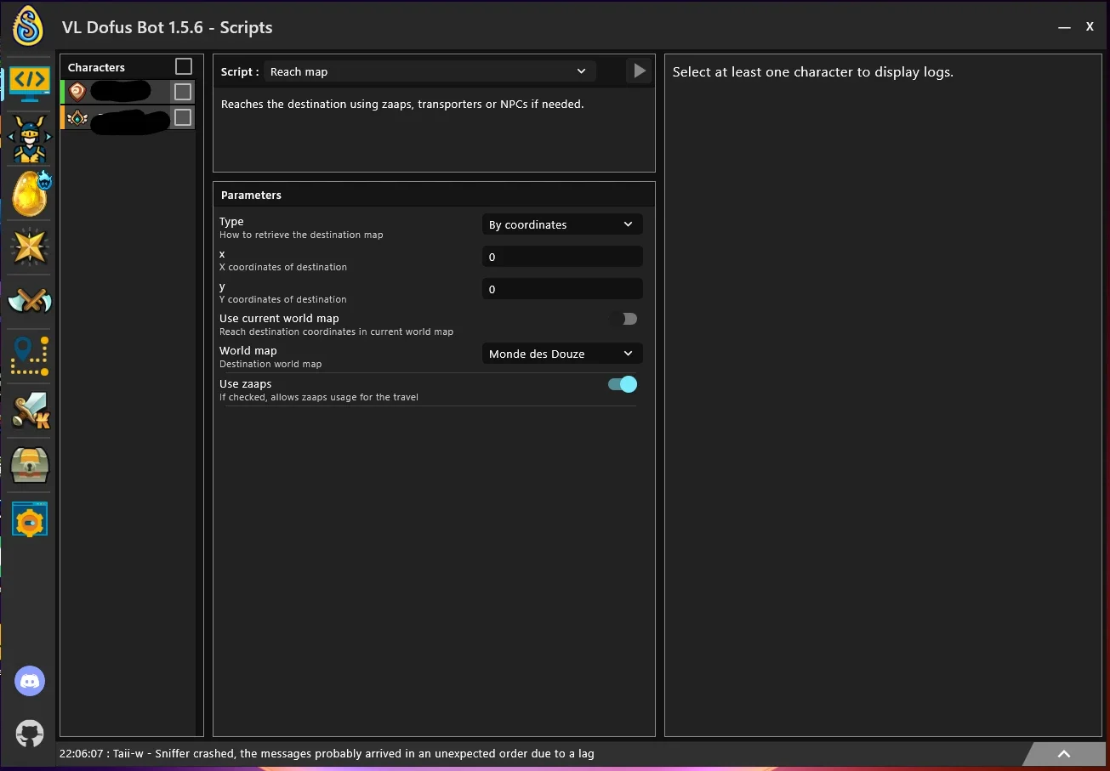The image size is (1110, 771).
Task: Open the crossed swords icon
Action: coord(30,301)
